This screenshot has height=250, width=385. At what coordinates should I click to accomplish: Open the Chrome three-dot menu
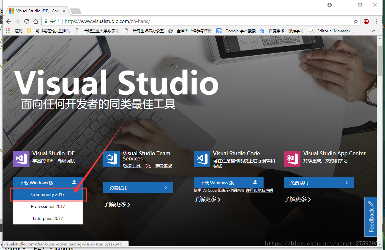click(377, 21)
